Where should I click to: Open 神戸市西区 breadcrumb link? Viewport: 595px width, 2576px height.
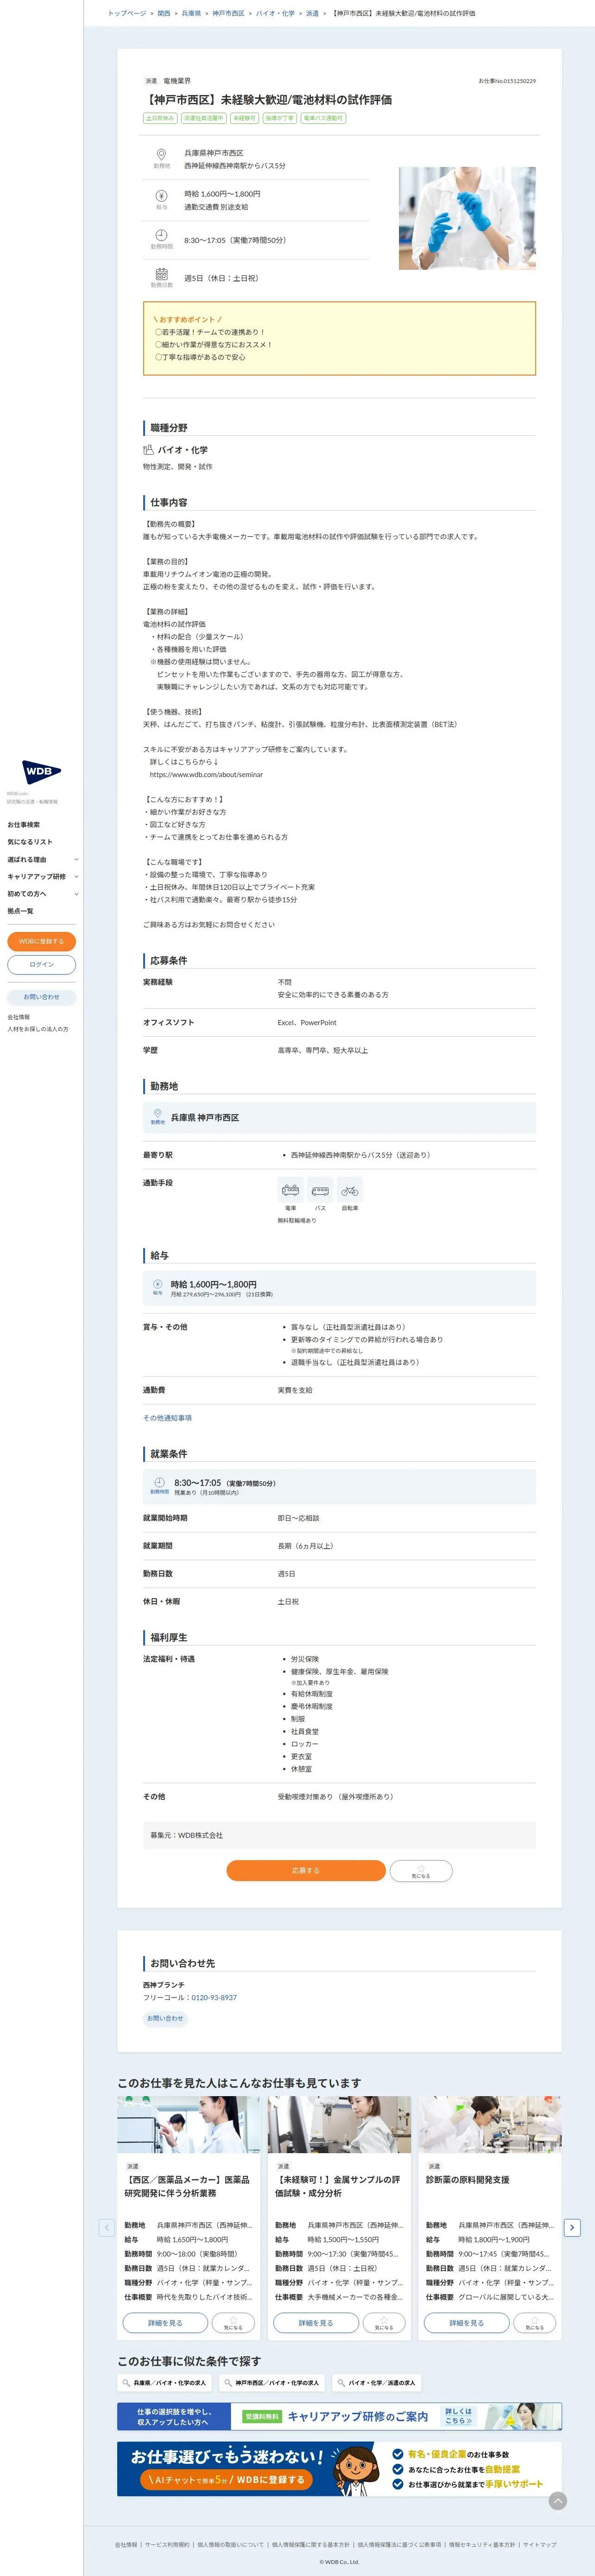[x=228, y=14]
